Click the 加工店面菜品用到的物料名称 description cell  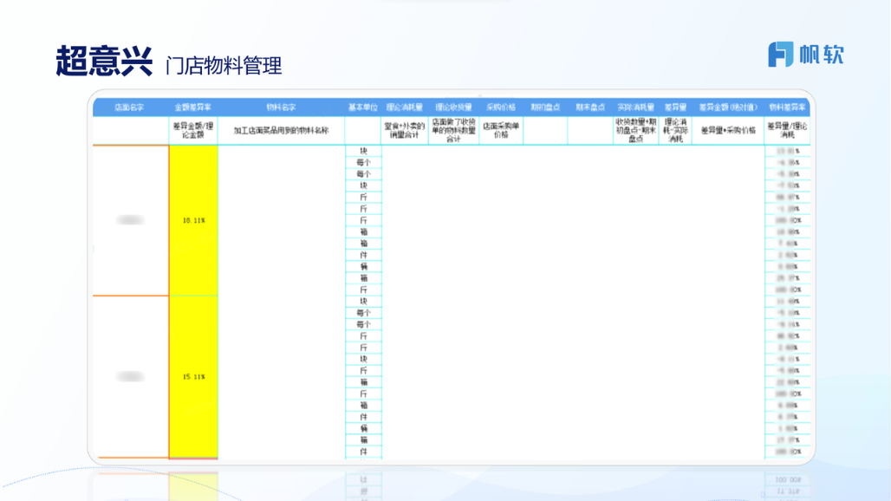pyautogui.click(x=282, y=131)
